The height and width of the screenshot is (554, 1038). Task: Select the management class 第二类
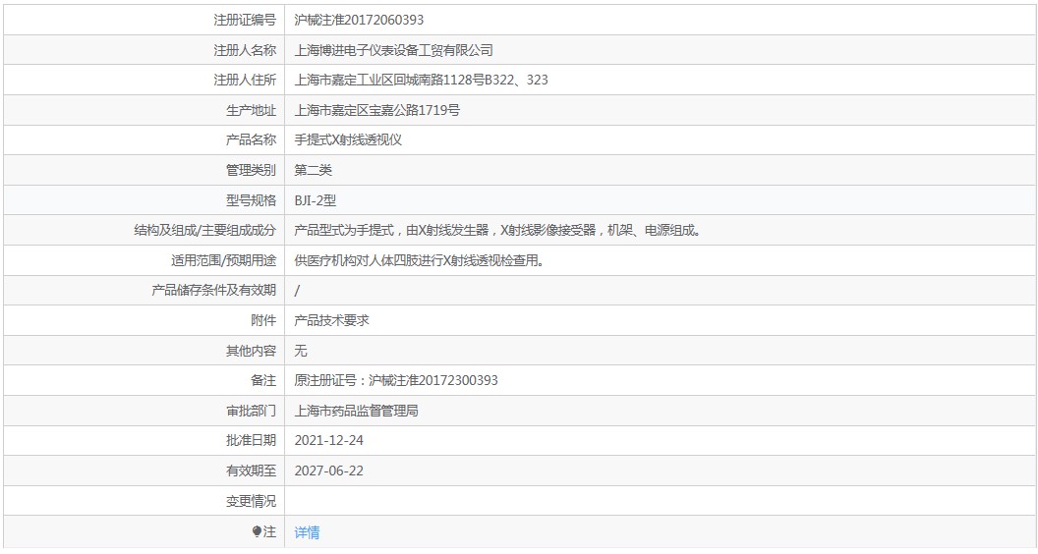click(314, 170)
